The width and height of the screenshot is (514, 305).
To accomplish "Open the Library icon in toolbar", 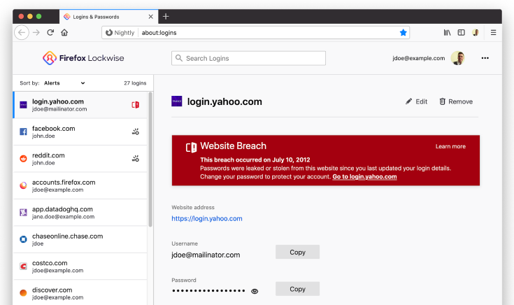I will click(447, 32).
